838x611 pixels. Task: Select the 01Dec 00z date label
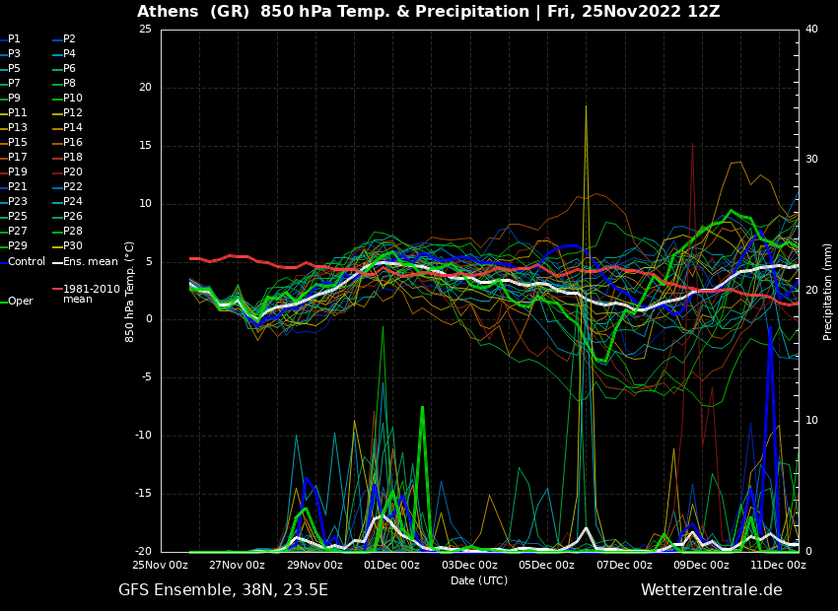[x=392, y=565]
